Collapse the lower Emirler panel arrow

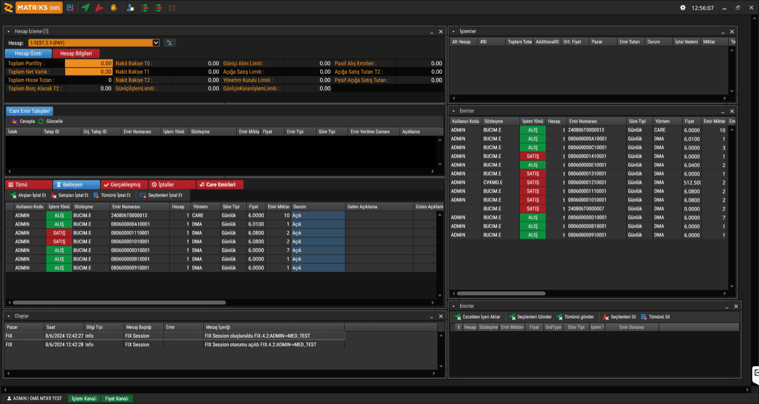coord(454,306)
